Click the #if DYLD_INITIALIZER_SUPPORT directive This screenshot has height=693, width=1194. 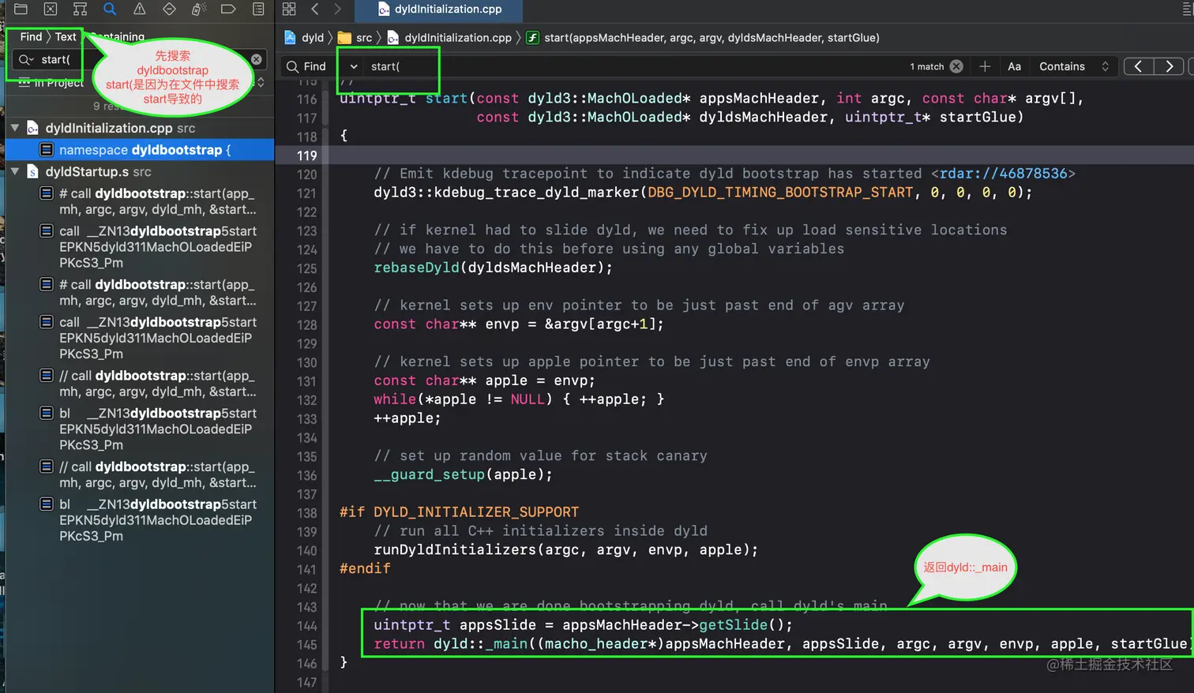(459, 512)
